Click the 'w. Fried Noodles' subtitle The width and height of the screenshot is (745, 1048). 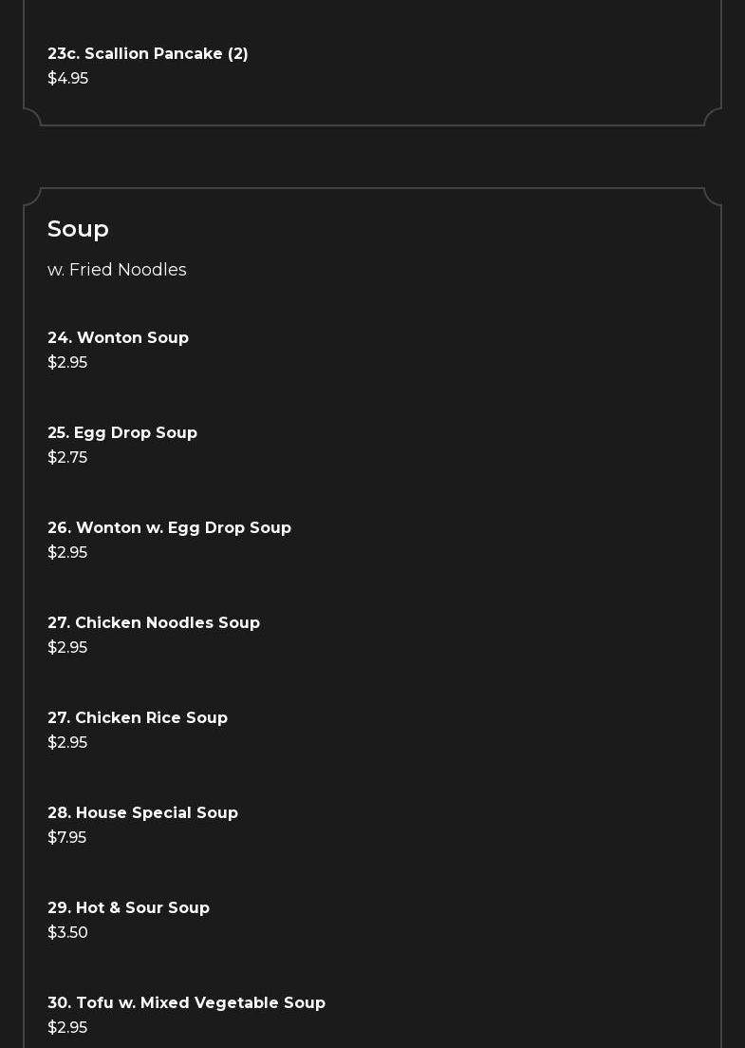pyautogui.click(x=117, y=270)
